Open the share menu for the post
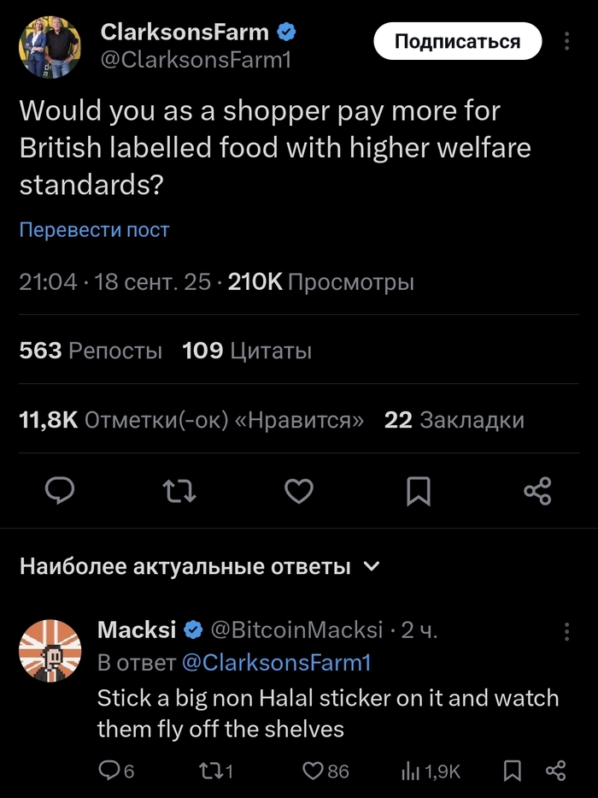This screenshot has width=598, height=798. [x=537, y=491]
